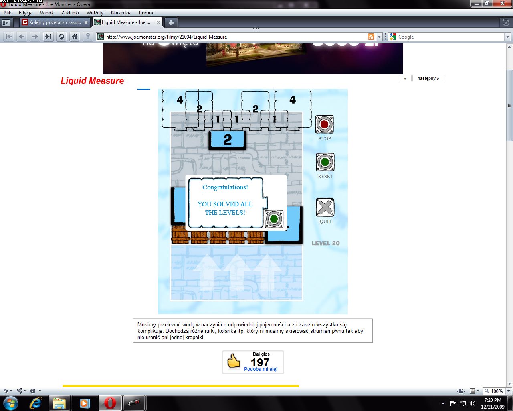Click the Reload page toolbar icon
Viewport: 513px width, 411px height.
tap(61, 37)
